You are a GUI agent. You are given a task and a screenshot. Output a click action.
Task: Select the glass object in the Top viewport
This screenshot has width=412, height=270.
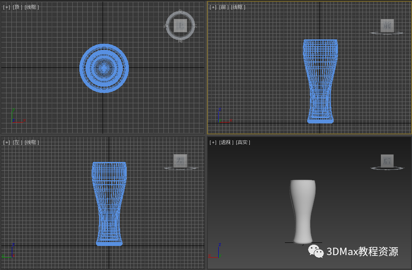(104, 68)
